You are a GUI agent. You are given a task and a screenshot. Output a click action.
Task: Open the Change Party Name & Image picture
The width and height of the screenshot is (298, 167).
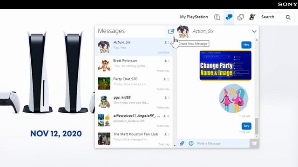coord(225,65)
